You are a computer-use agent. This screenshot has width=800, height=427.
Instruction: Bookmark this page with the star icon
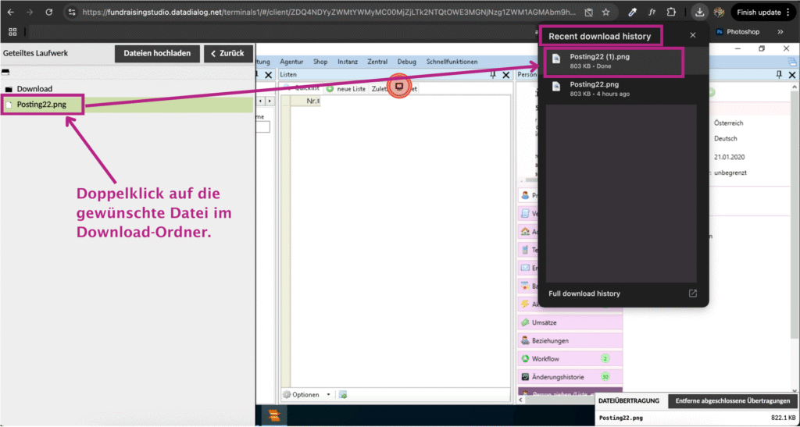(605, 12)
